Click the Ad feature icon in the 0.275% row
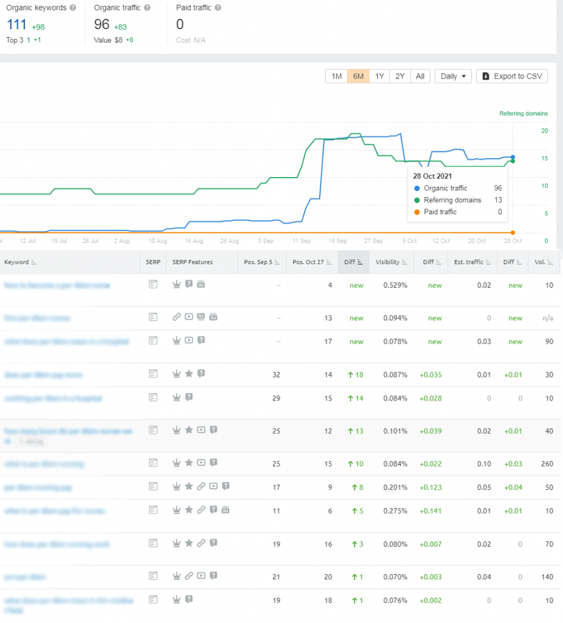Viewport: 563px width, 623px height. point(226,510)
